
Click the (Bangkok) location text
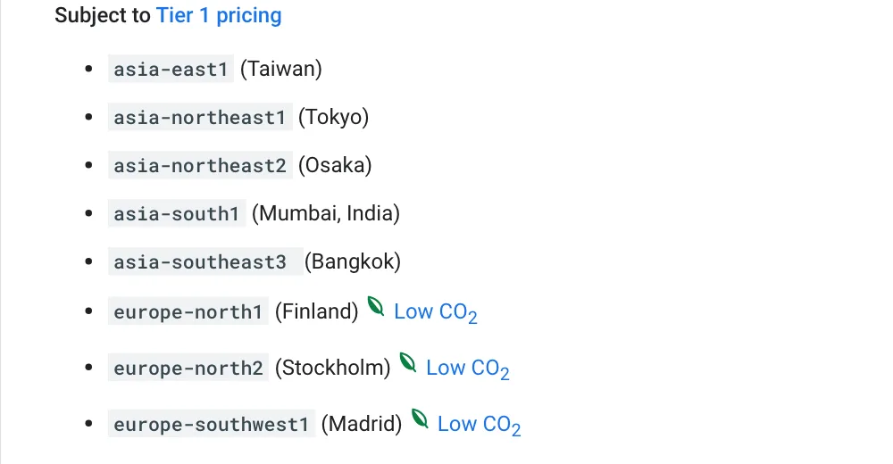tap(353, 261)
